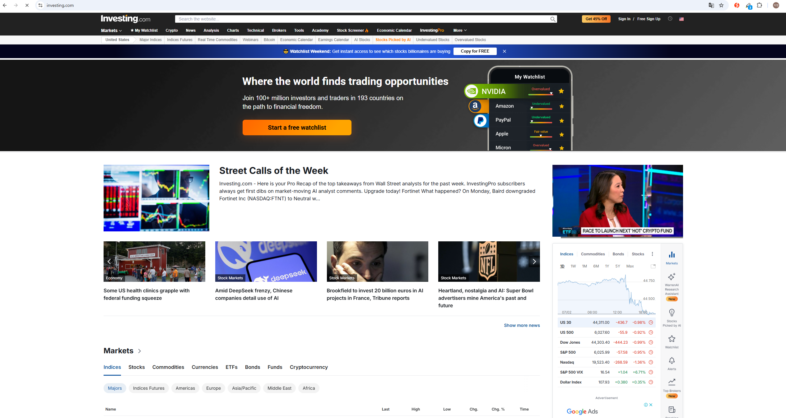786x418 pixels.
Task: Click the clock icon in the Dollar Index row
Action: (x=651, y=382)
